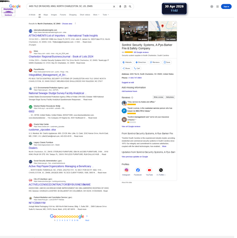Switch to AI Mode tab
Image resolution: width=237 pixels, height=238 pixels.
[x=32, y=15]
